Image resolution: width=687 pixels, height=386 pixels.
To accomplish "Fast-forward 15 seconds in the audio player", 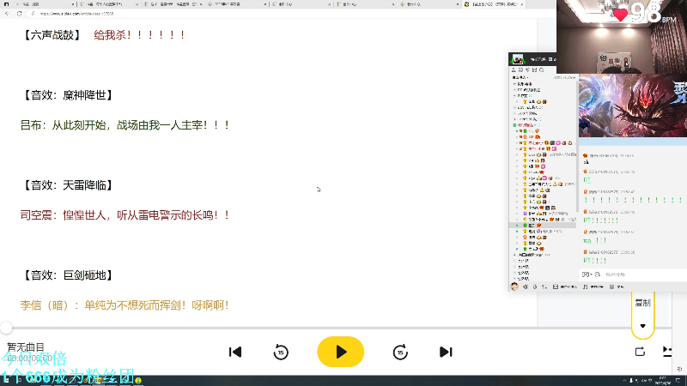I will point(400,352).
